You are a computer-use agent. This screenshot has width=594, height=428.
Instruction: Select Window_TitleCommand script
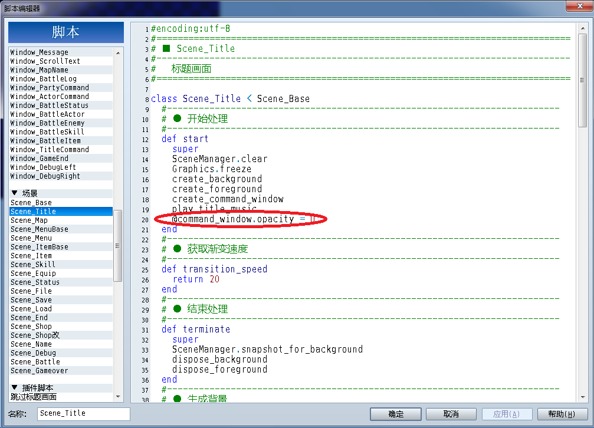pyautogui.click(x=61, y=149)
